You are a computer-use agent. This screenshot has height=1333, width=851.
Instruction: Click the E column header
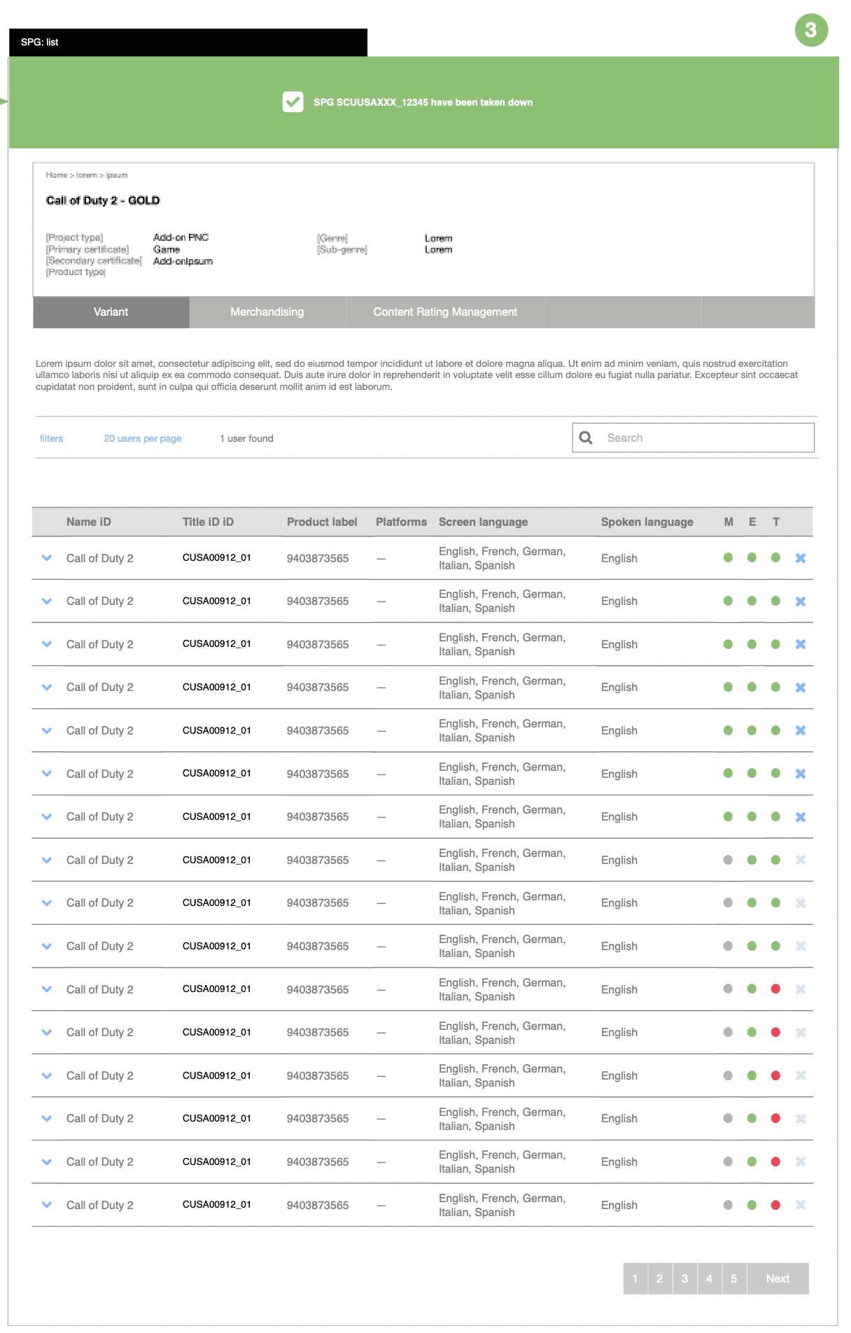click(752, 522)
